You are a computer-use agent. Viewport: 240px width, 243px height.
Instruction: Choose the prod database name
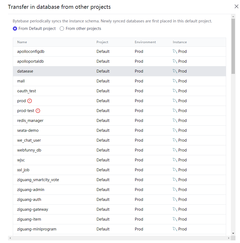point(21,101)
